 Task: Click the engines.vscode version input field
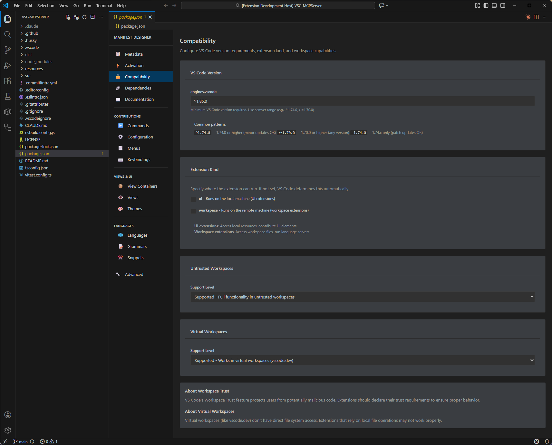pyautogui.click(x=363, y=101)
